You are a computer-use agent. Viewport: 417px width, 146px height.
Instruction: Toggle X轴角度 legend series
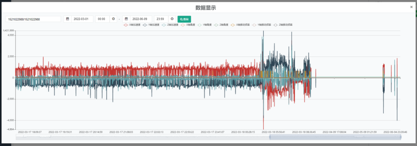(188, 25)
